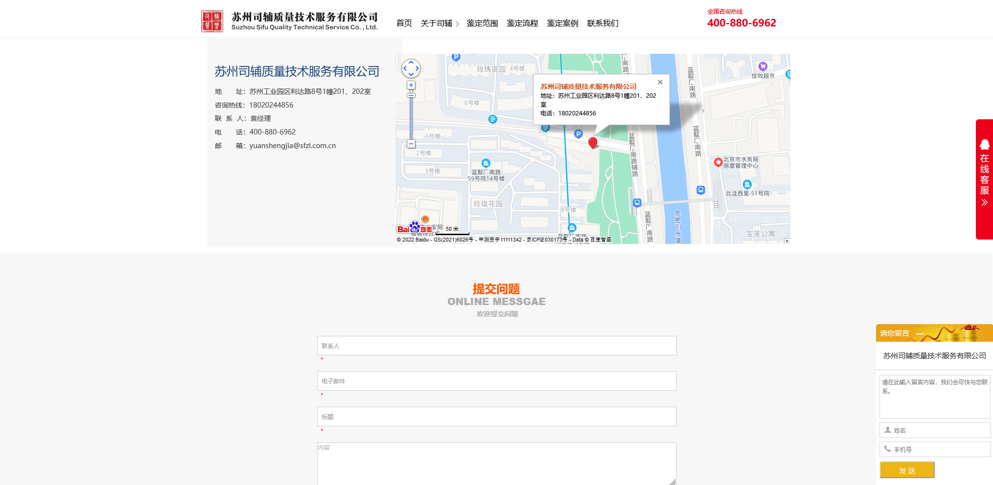Click the map pan direction control
Image resolution: width=993 pixels, height=485 pixels.
tap(411, 68)
